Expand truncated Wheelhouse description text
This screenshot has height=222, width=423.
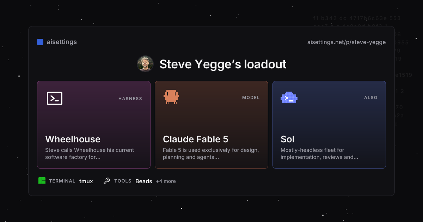click(90, 154)
